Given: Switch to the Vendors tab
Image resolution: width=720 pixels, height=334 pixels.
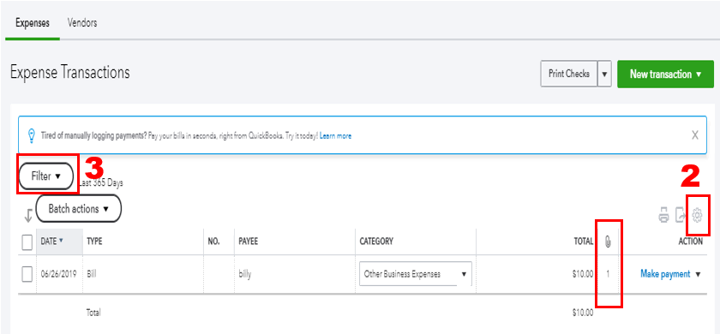Looking at the screenshot, I should coord(82,23).
